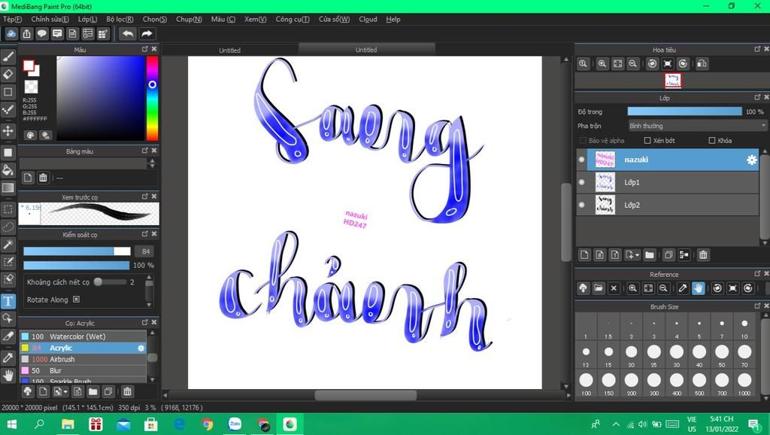770x435 pixels.
Task: Click the brush size value field showing 84
Action: click(x=145, y=251)
